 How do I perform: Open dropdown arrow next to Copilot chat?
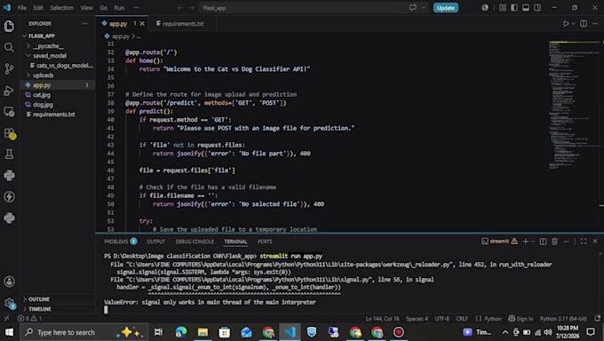[x=424, y=7]
